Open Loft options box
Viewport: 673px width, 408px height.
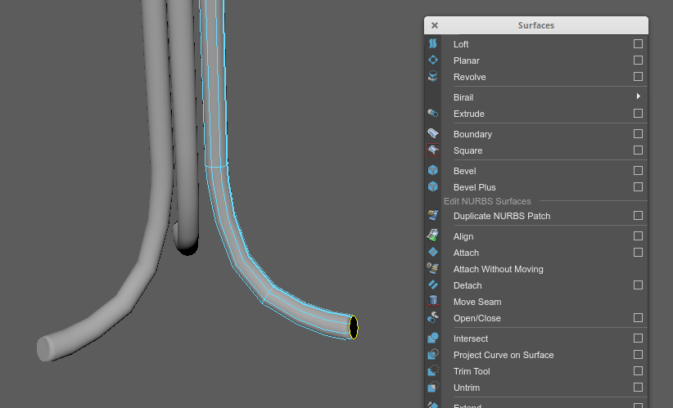click(638, 44)
